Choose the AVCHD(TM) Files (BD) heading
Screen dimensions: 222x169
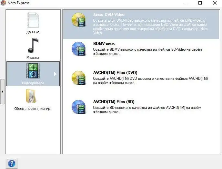[x=114, y=102]
